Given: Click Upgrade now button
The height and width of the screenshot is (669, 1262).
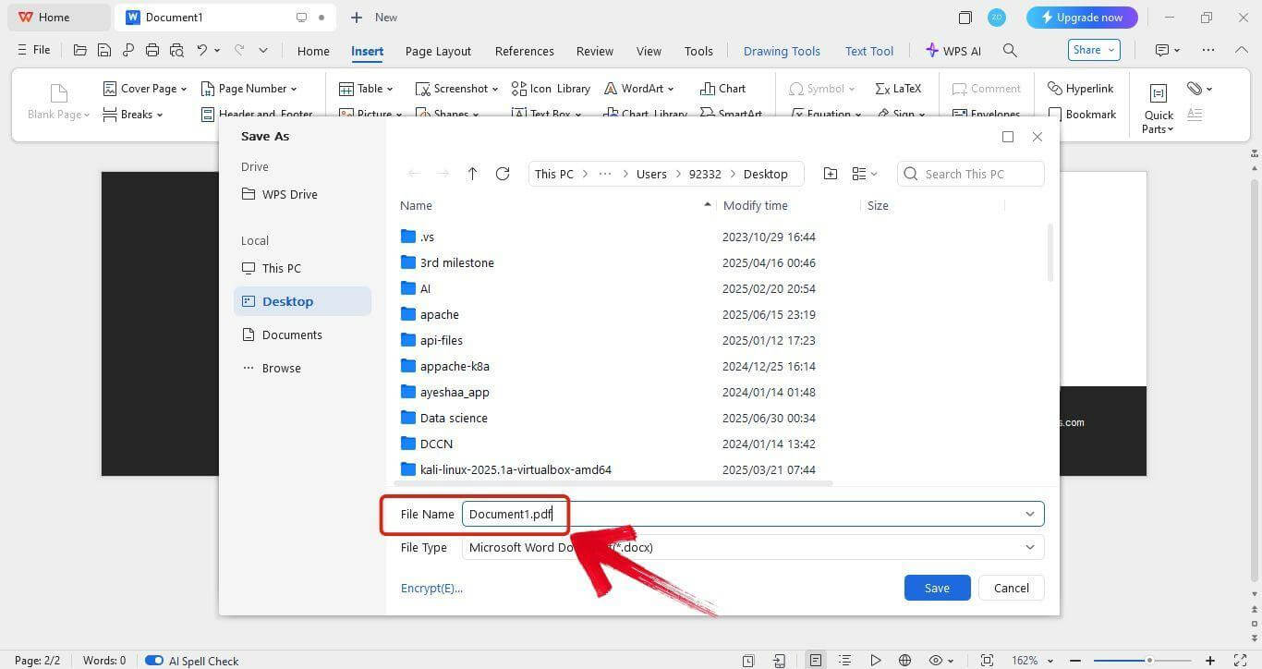Looking at the screenshot, I should click(x=1082, y=18).
